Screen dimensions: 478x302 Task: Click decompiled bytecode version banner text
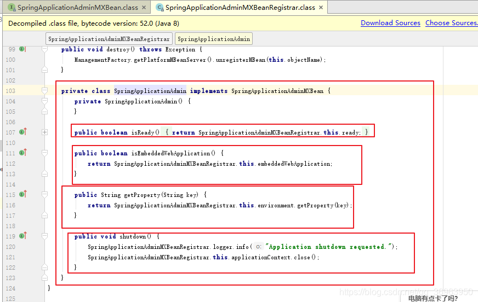click(94, 23)
